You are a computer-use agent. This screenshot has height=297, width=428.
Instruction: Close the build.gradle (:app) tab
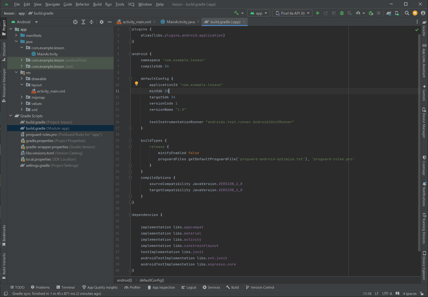pyautogui.click(x=244, y=22)
